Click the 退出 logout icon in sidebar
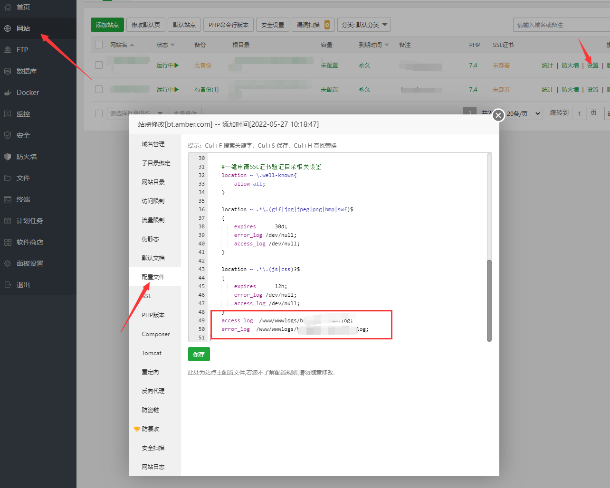 click(8, 285)
